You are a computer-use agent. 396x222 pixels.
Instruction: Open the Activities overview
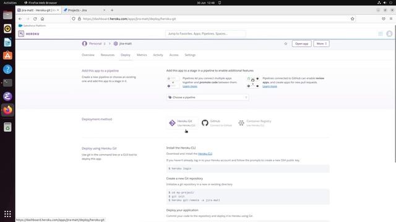coord(10,2)
